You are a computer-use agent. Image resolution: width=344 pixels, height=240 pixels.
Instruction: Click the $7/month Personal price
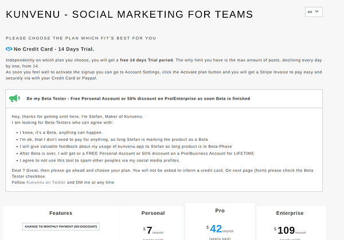pyautogui.click(x=153, y=229)
